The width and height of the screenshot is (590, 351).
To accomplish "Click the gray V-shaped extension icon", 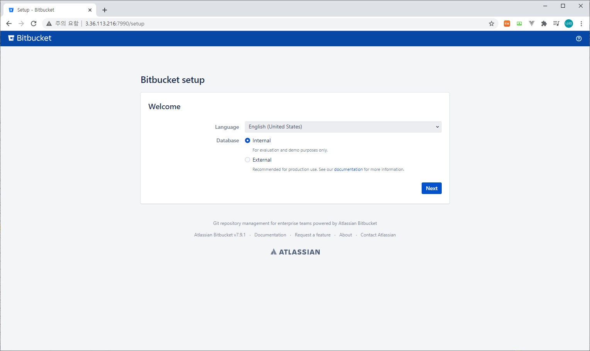I will pos(532,24).
